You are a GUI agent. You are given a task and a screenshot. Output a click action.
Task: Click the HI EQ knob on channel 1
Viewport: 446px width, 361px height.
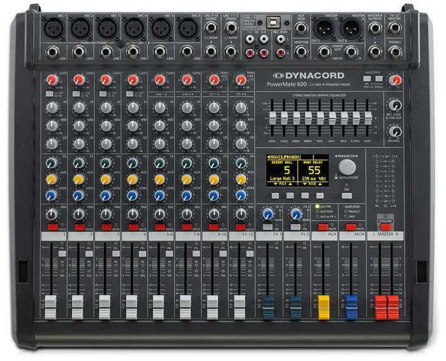coord(52,108)
